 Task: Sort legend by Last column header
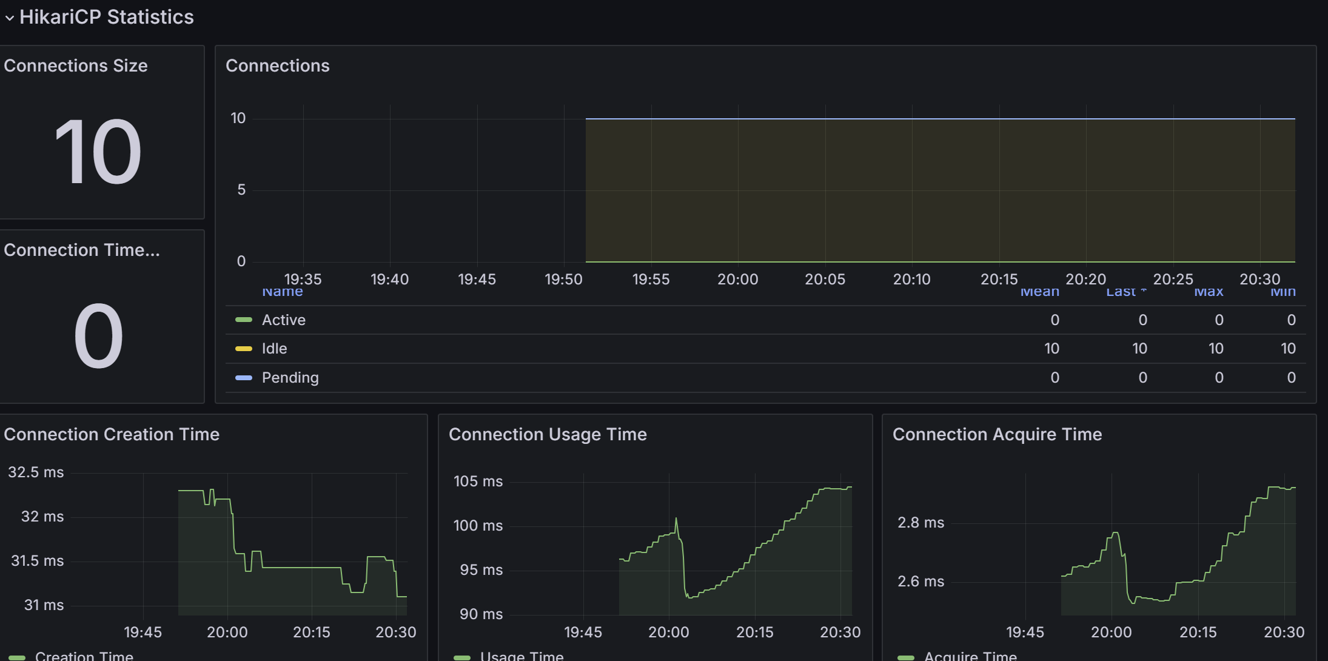[1126, 292]
